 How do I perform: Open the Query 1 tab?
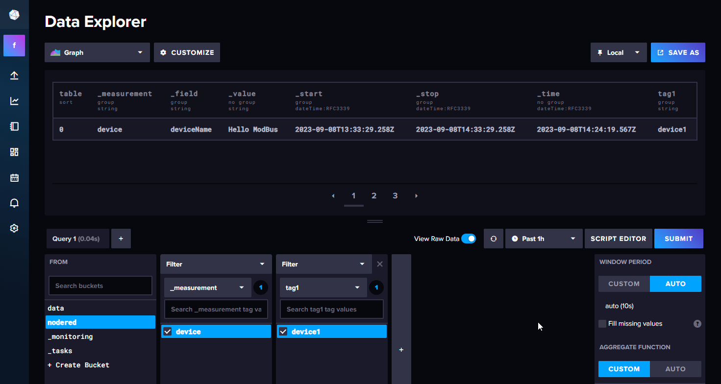click(x=77, y=239)
